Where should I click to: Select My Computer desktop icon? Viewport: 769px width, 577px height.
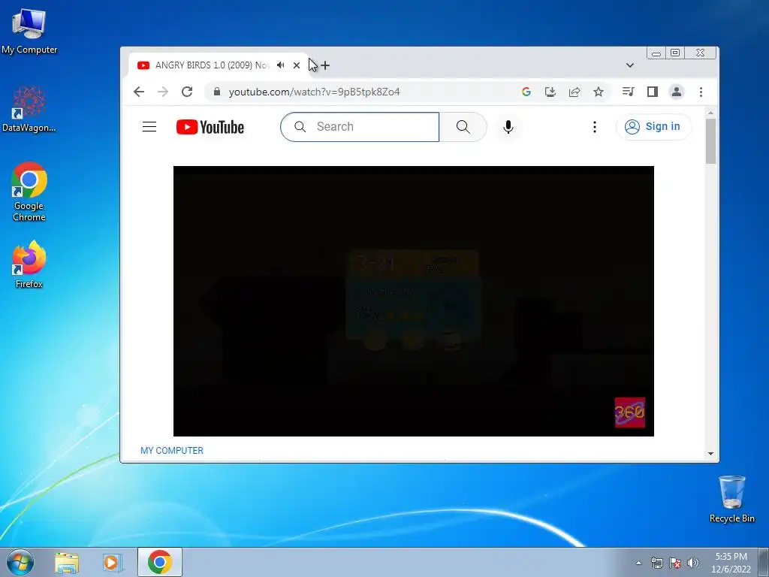click(29, 32)
